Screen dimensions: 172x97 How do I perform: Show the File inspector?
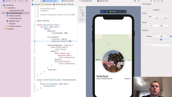[x=151, y=1]
